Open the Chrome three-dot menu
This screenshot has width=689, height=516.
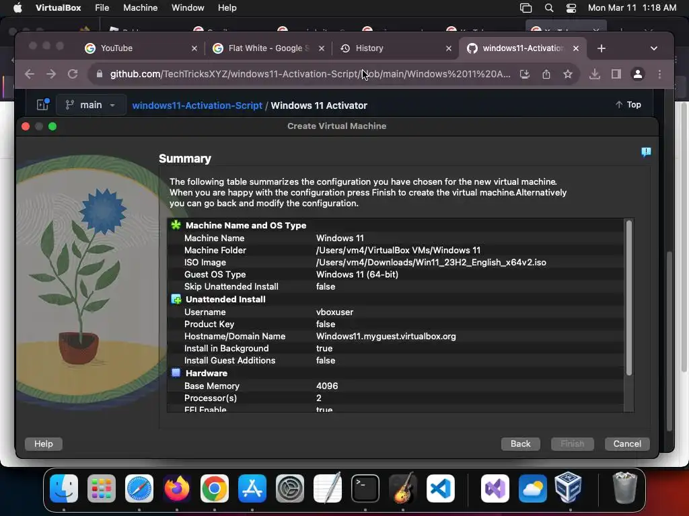(x=659, y=74)
